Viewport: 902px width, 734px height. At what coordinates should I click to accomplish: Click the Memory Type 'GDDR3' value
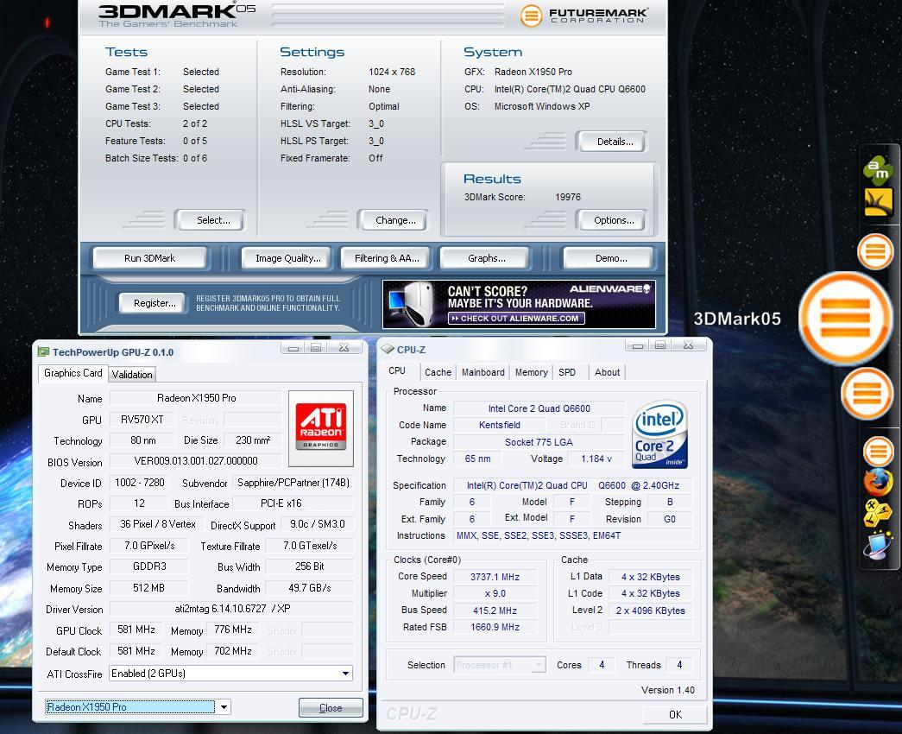click(x=149, y=566)
